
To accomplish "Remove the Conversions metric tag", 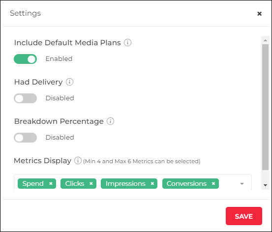I will click(x=213, y=183).
